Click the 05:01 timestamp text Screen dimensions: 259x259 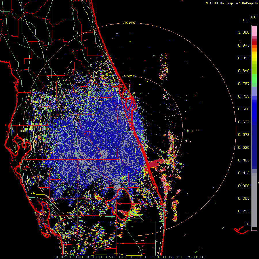click(x=200, y=257)
